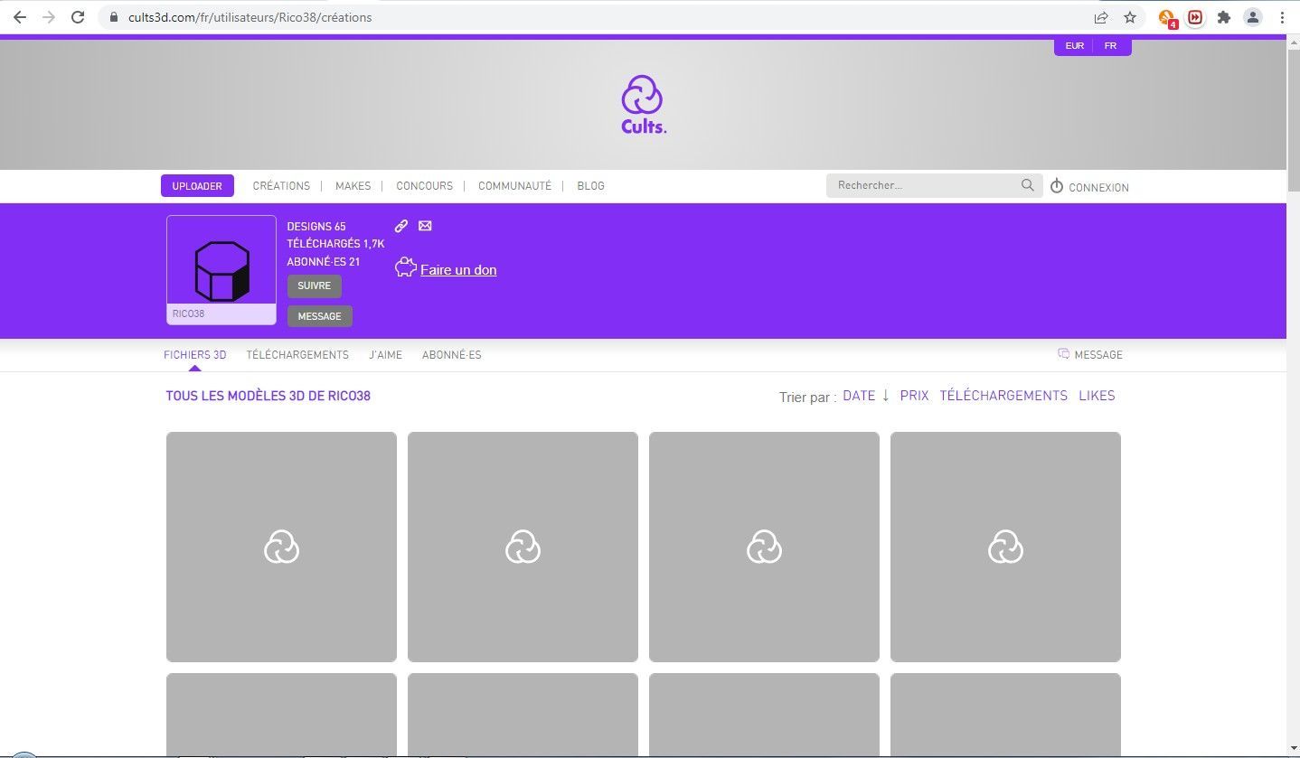Image resolution: width=1300 pixels, height=758 pixels.
Task: Click the power icon beside CONNEXION
Action: (1057, 186)
